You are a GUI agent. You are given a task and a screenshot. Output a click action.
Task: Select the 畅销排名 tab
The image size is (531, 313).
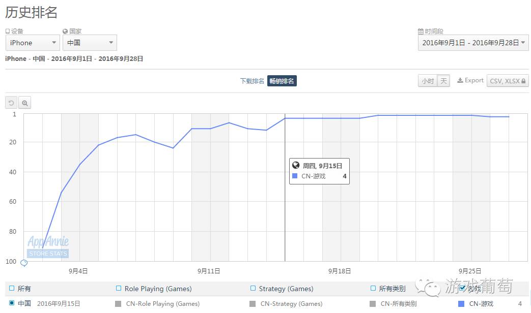[282, 81]
